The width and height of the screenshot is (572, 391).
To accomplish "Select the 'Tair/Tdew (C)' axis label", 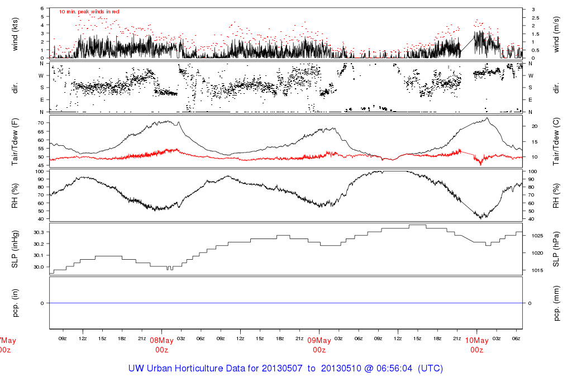I will tap(556, 141).
